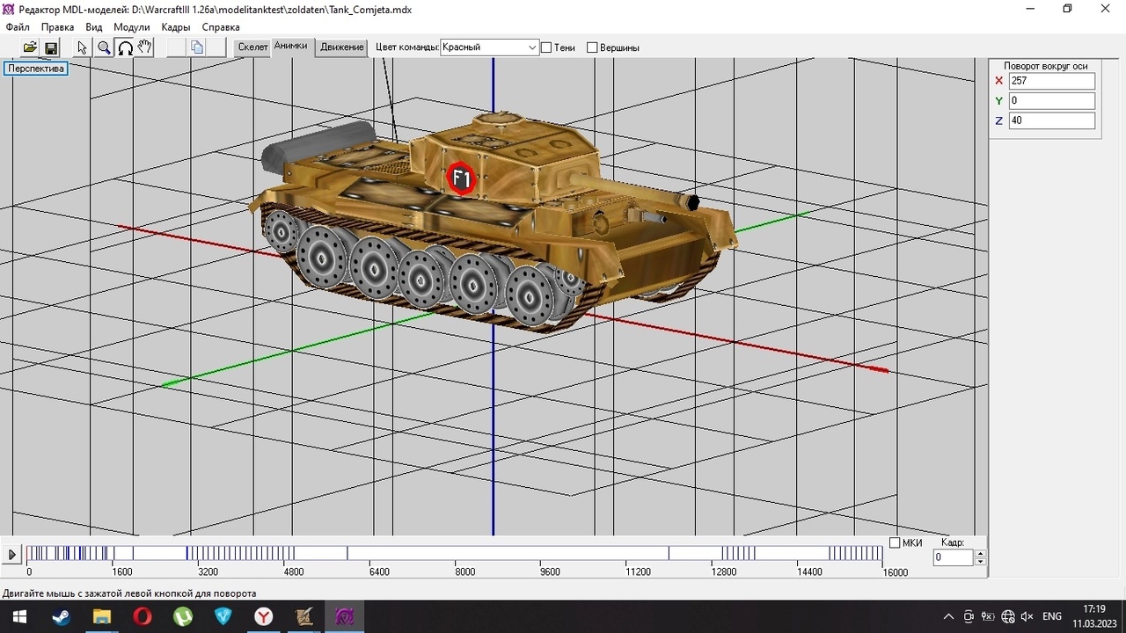Click the network globe tray icon
This screenshot has width=1126, height=633.
(1008, 616)
